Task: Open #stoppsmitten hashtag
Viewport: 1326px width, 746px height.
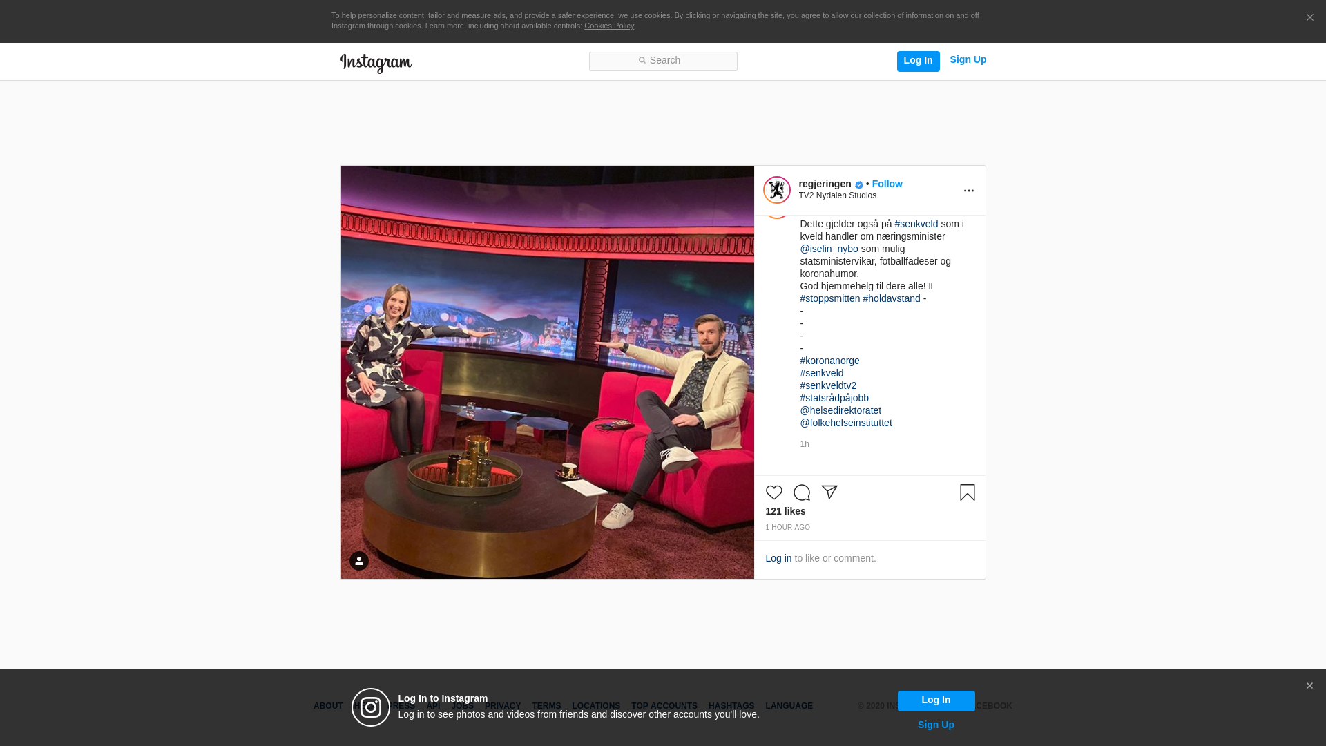Action: pos(829,298)
